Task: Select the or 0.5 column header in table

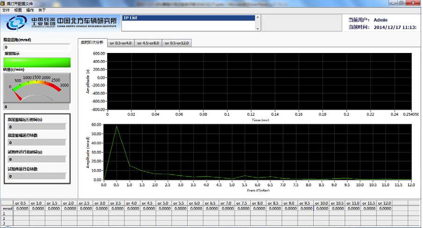Action: (22, 203)
